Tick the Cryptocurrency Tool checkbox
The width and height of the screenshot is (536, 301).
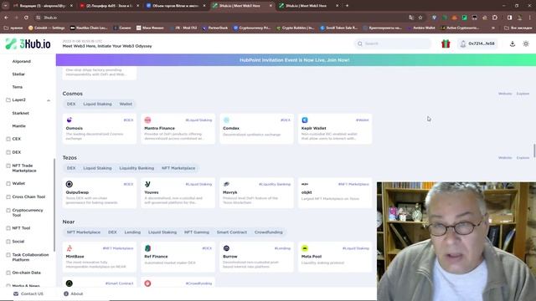[x=8, y=210]
